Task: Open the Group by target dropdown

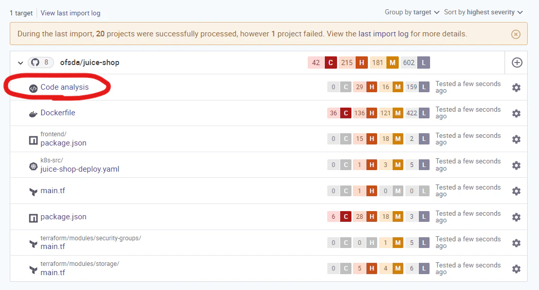Action: pyautogui.click(x=412, y=12)
